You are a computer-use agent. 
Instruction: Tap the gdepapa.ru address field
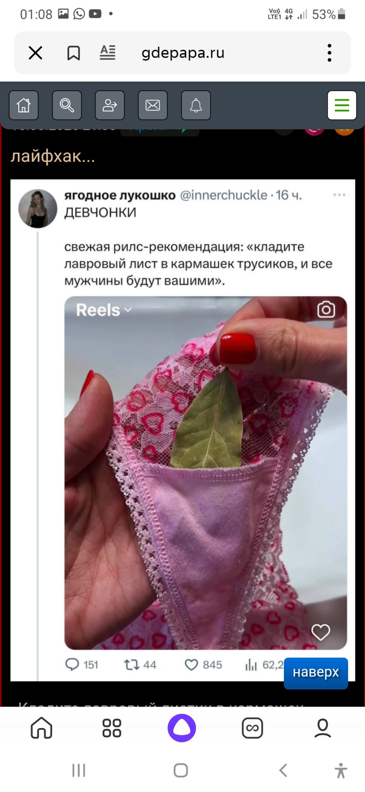[183, 53]
